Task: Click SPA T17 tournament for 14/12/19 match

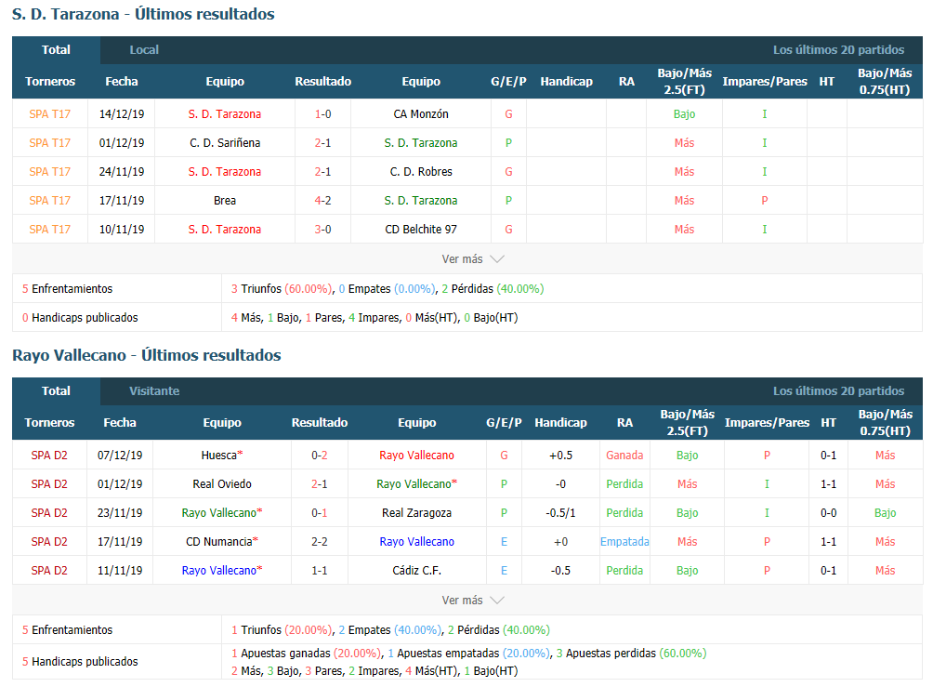Action: [49, 114]
